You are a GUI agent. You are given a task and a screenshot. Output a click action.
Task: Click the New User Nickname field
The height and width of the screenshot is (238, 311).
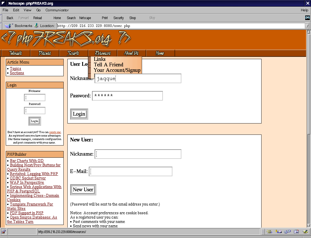coord(138,154)
